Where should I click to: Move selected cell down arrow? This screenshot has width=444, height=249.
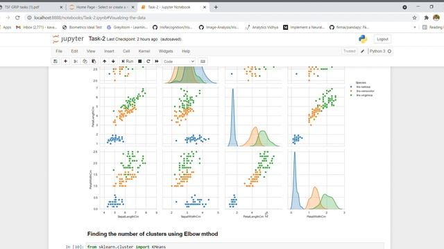113,62
